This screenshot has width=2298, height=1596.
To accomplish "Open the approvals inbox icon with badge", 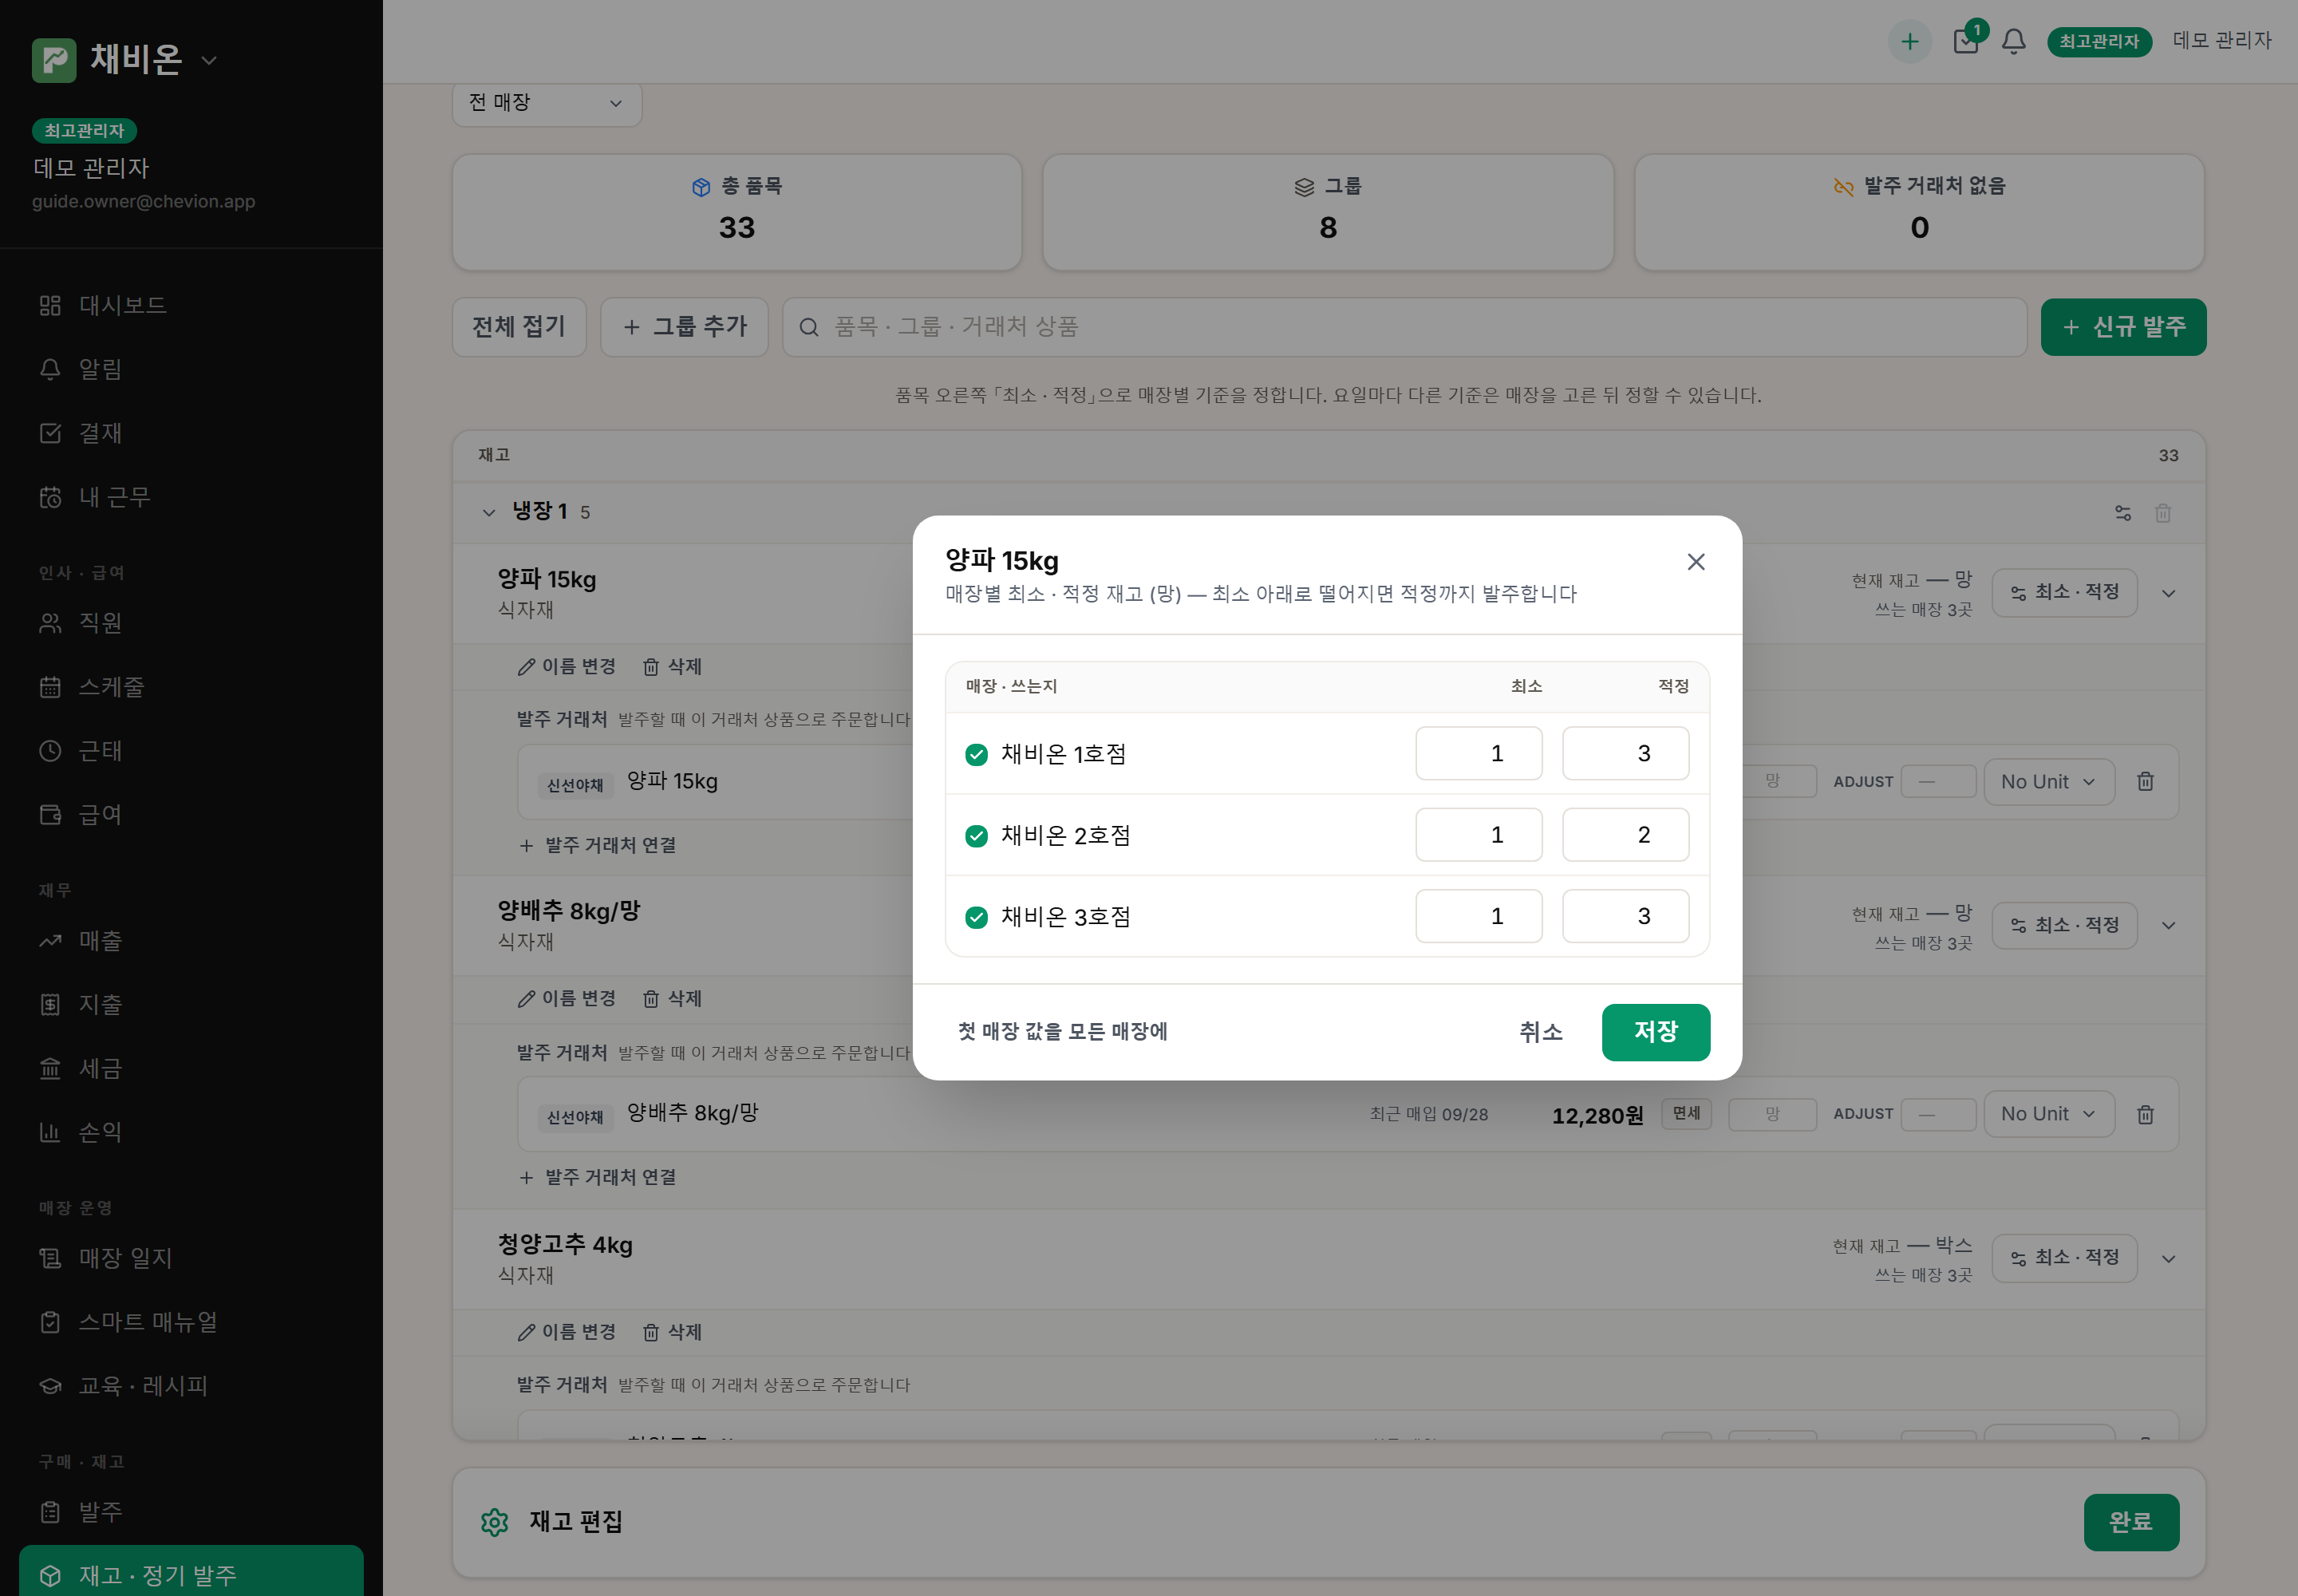I will [1966, 41].
